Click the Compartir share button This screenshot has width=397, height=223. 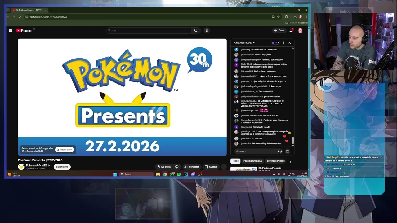click(x=191, y=167)
